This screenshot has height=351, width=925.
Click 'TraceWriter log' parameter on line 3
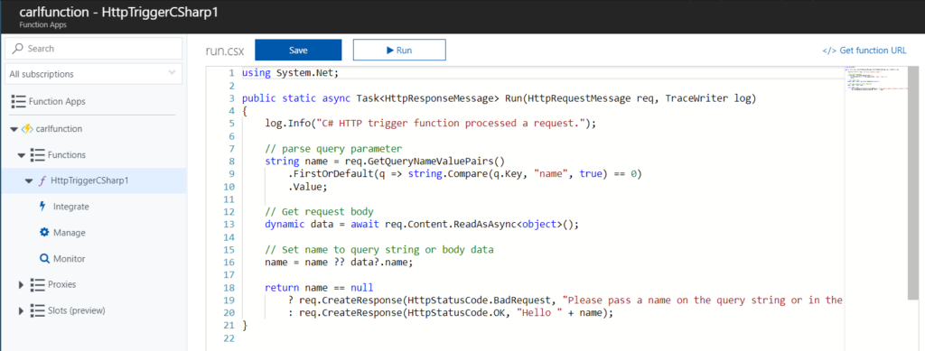pos(708,98)
